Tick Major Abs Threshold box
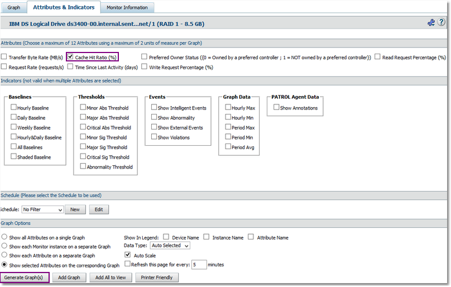Screen dimensions: 451x287 [x=83, y=117]
